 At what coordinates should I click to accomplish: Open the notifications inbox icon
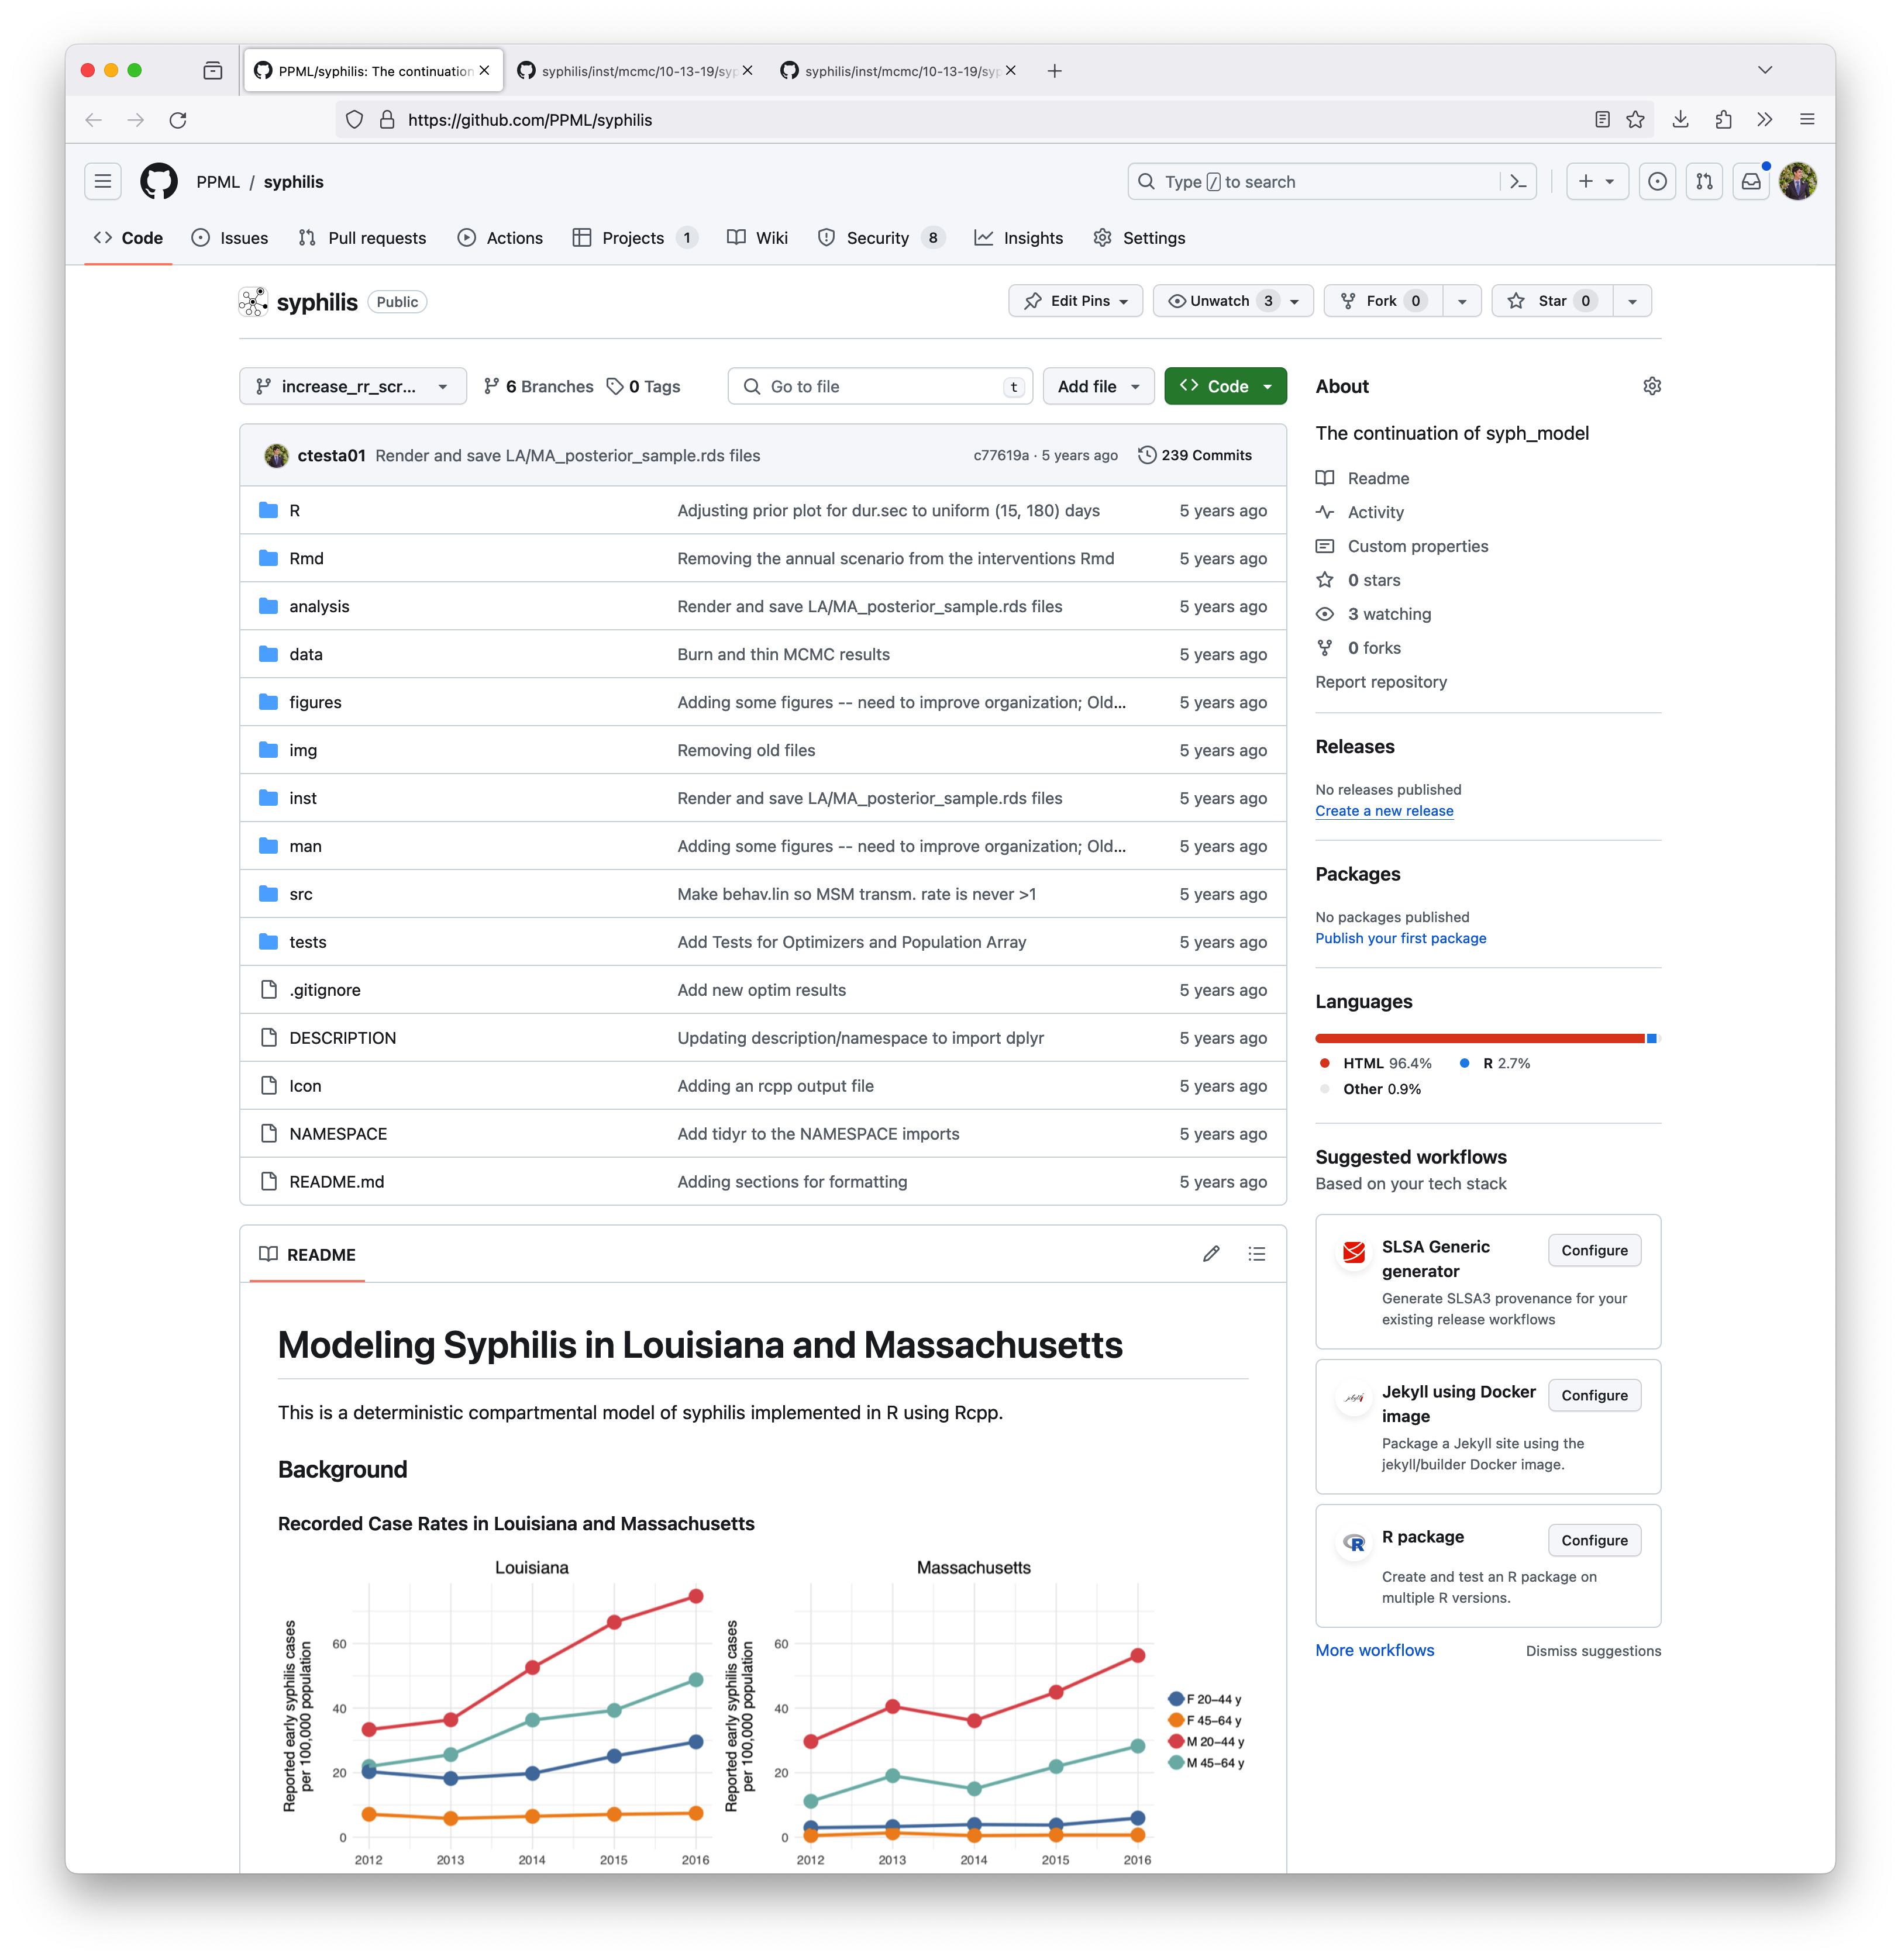[1751, 181]
